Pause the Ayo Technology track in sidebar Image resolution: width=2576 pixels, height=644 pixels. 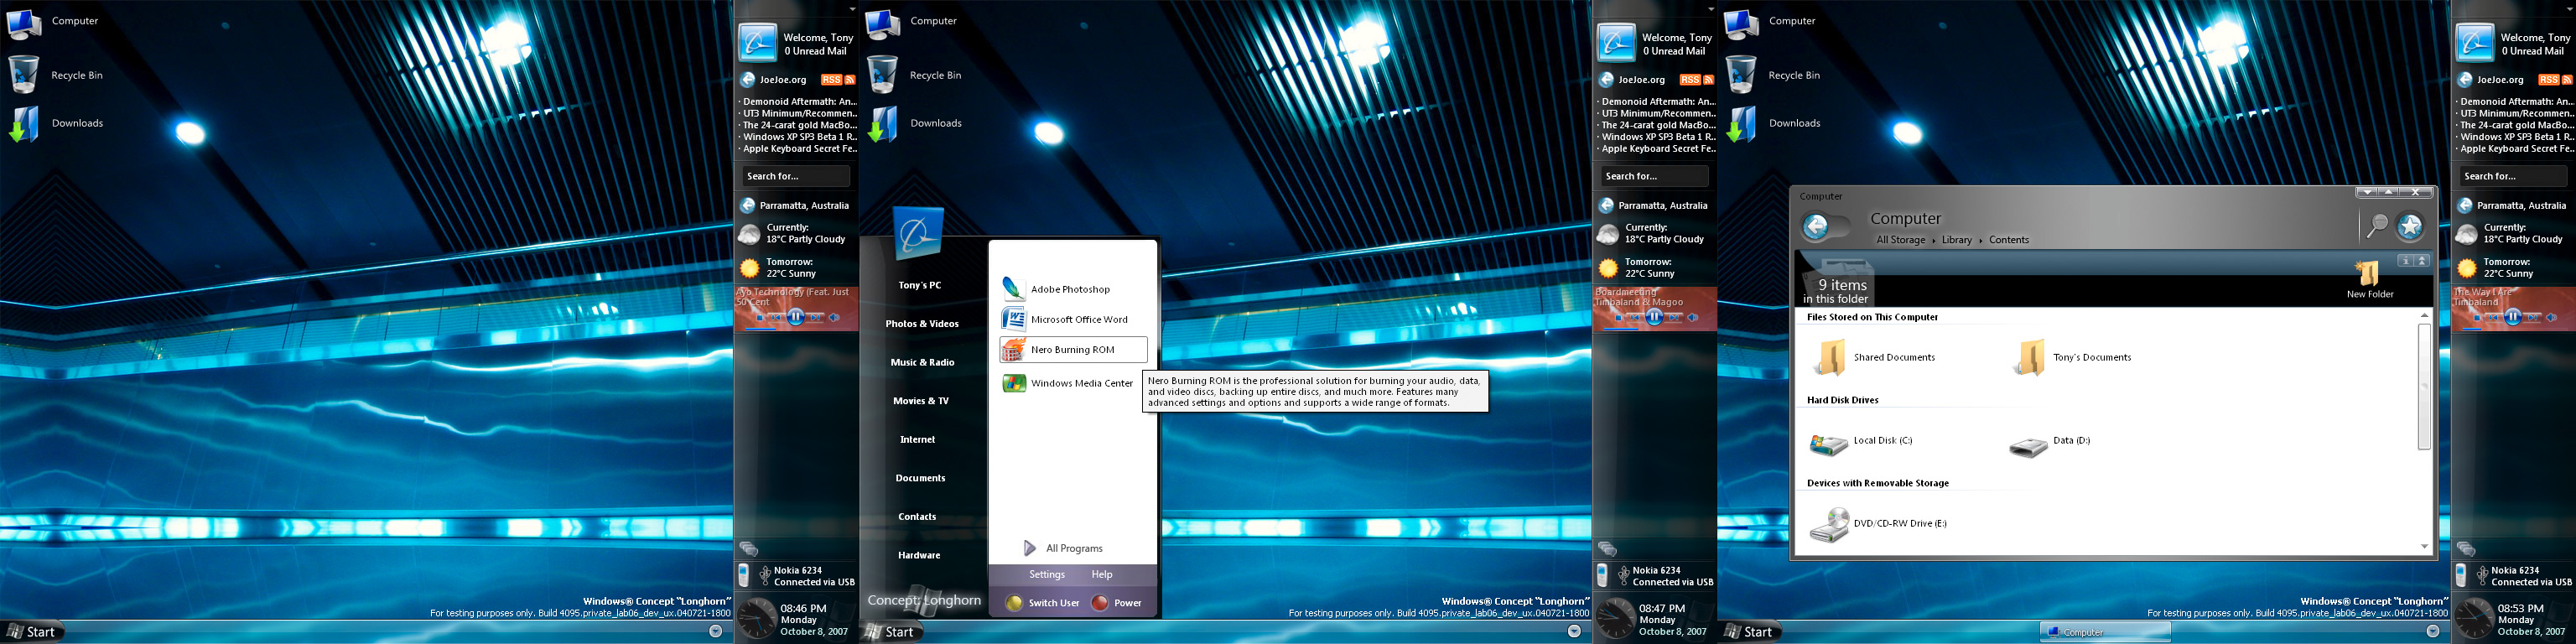tap(795, 317)
